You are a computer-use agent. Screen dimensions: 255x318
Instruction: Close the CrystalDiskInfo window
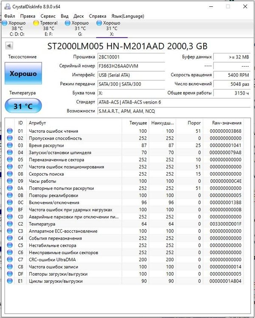pos(245,6)
